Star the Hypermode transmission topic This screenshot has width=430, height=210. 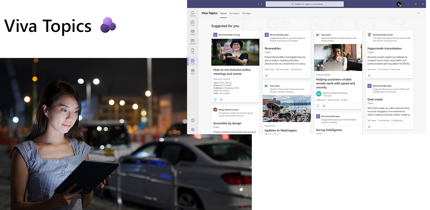(x=369, y=75)
